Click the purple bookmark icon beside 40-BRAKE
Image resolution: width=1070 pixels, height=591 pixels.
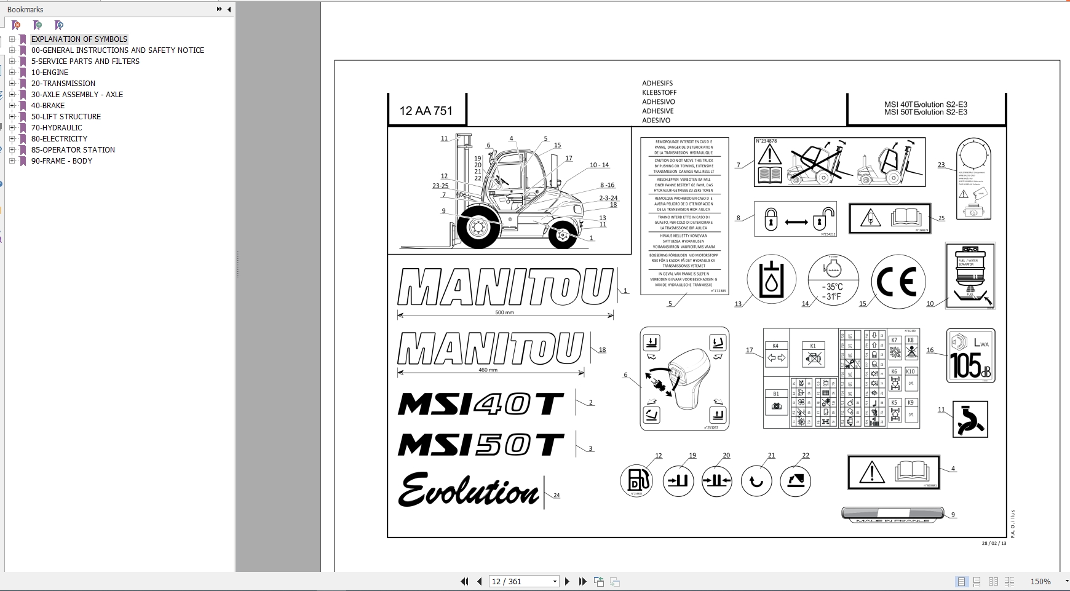[23, 105]
